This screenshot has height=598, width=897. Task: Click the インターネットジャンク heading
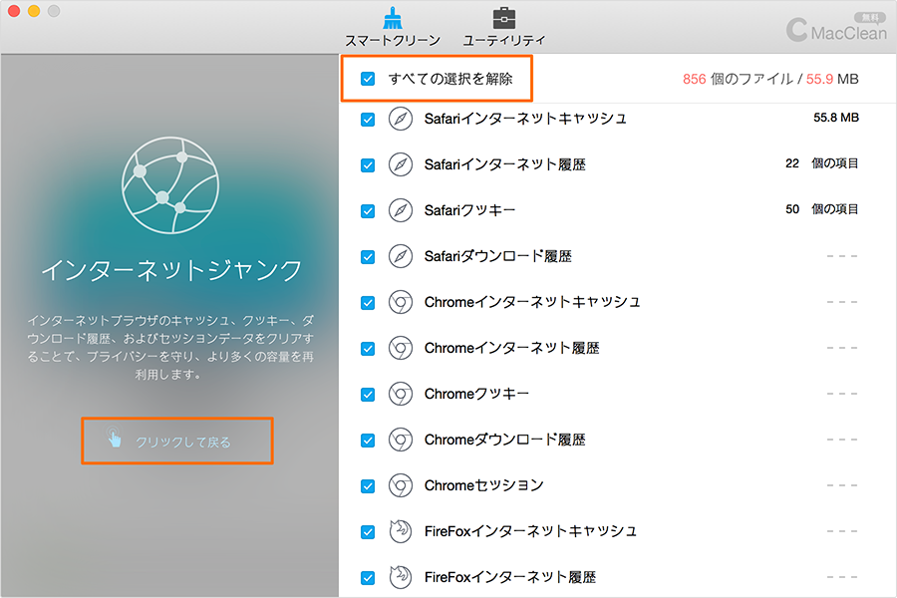point(171,270)
